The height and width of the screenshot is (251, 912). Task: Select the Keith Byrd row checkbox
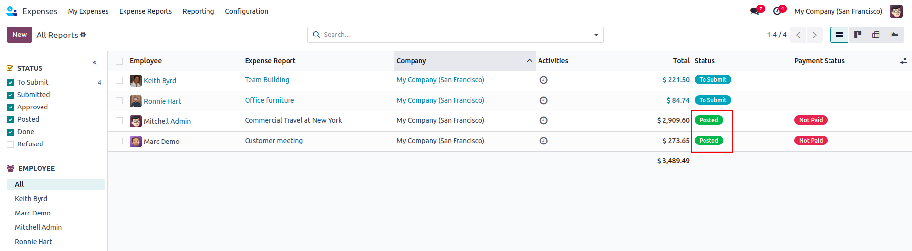point(119,80)
